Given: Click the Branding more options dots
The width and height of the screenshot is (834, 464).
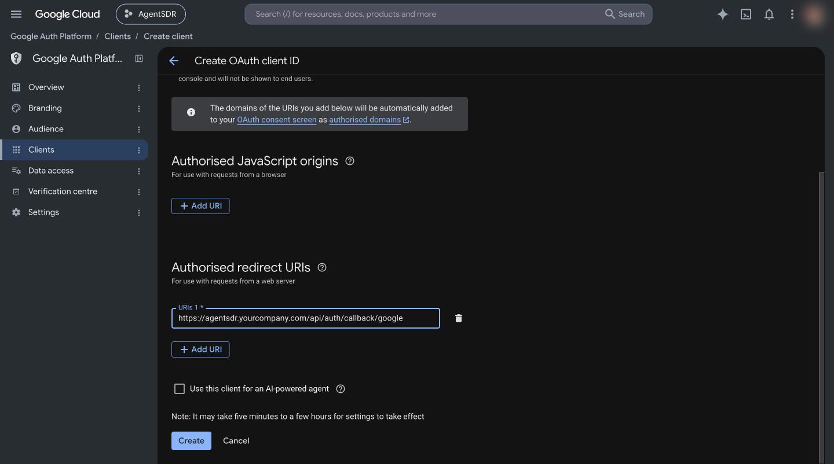Looking at the screenshot, I should (139, 108).
